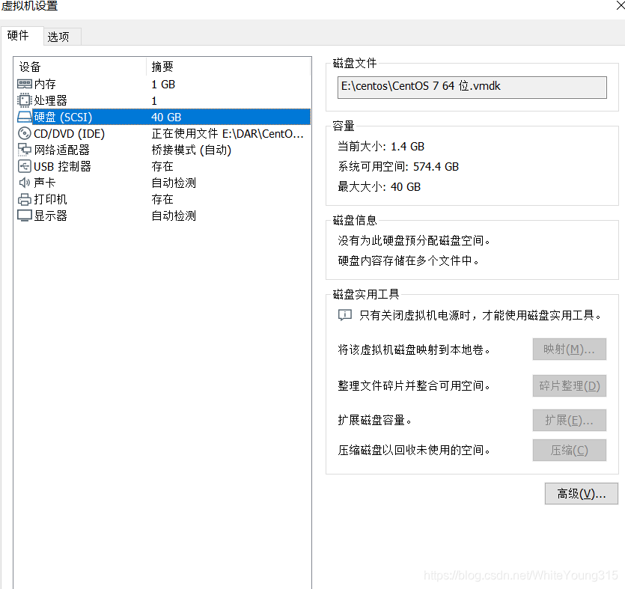Click the 压缩(C) compact disk button

point(569,450)
